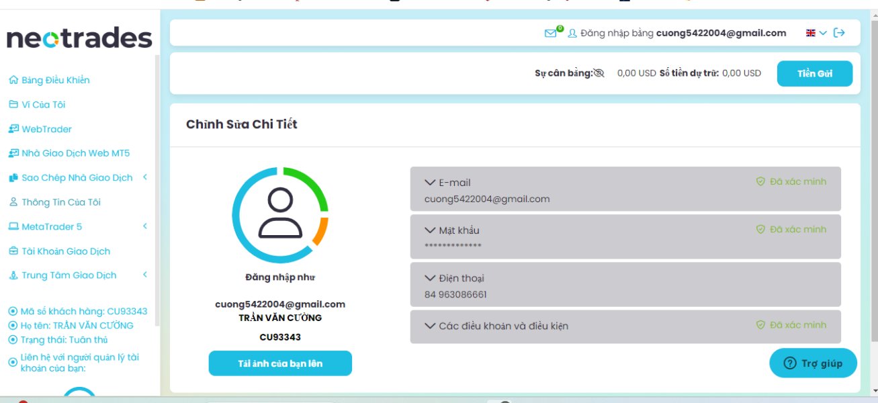Click Chỉnh Sửa Chi Tiết heading
This screenshot has width=878, height=403.
pyautogui.click(x=241, y=124)
